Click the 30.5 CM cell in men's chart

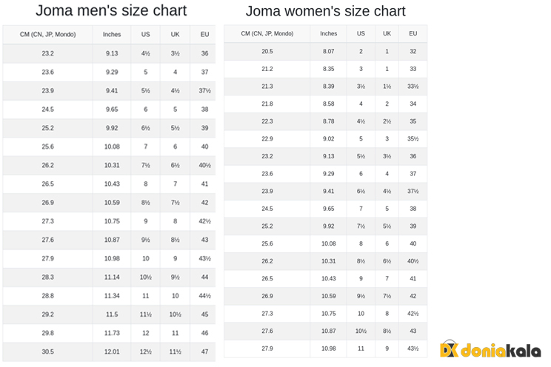pos(47,351)
